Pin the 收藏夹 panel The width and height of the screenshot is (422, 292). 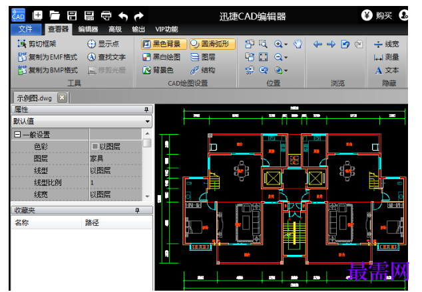click(x=137, y=210)
